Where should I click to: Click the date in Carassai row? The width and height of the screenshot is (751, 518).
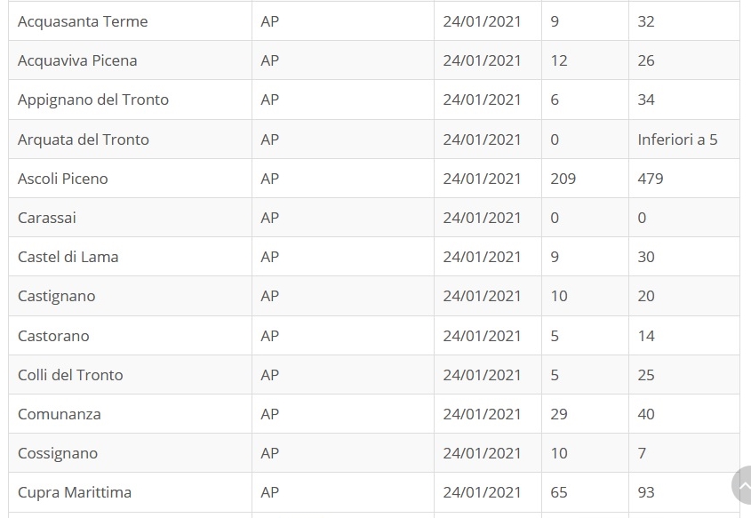[x=482, y=218]
